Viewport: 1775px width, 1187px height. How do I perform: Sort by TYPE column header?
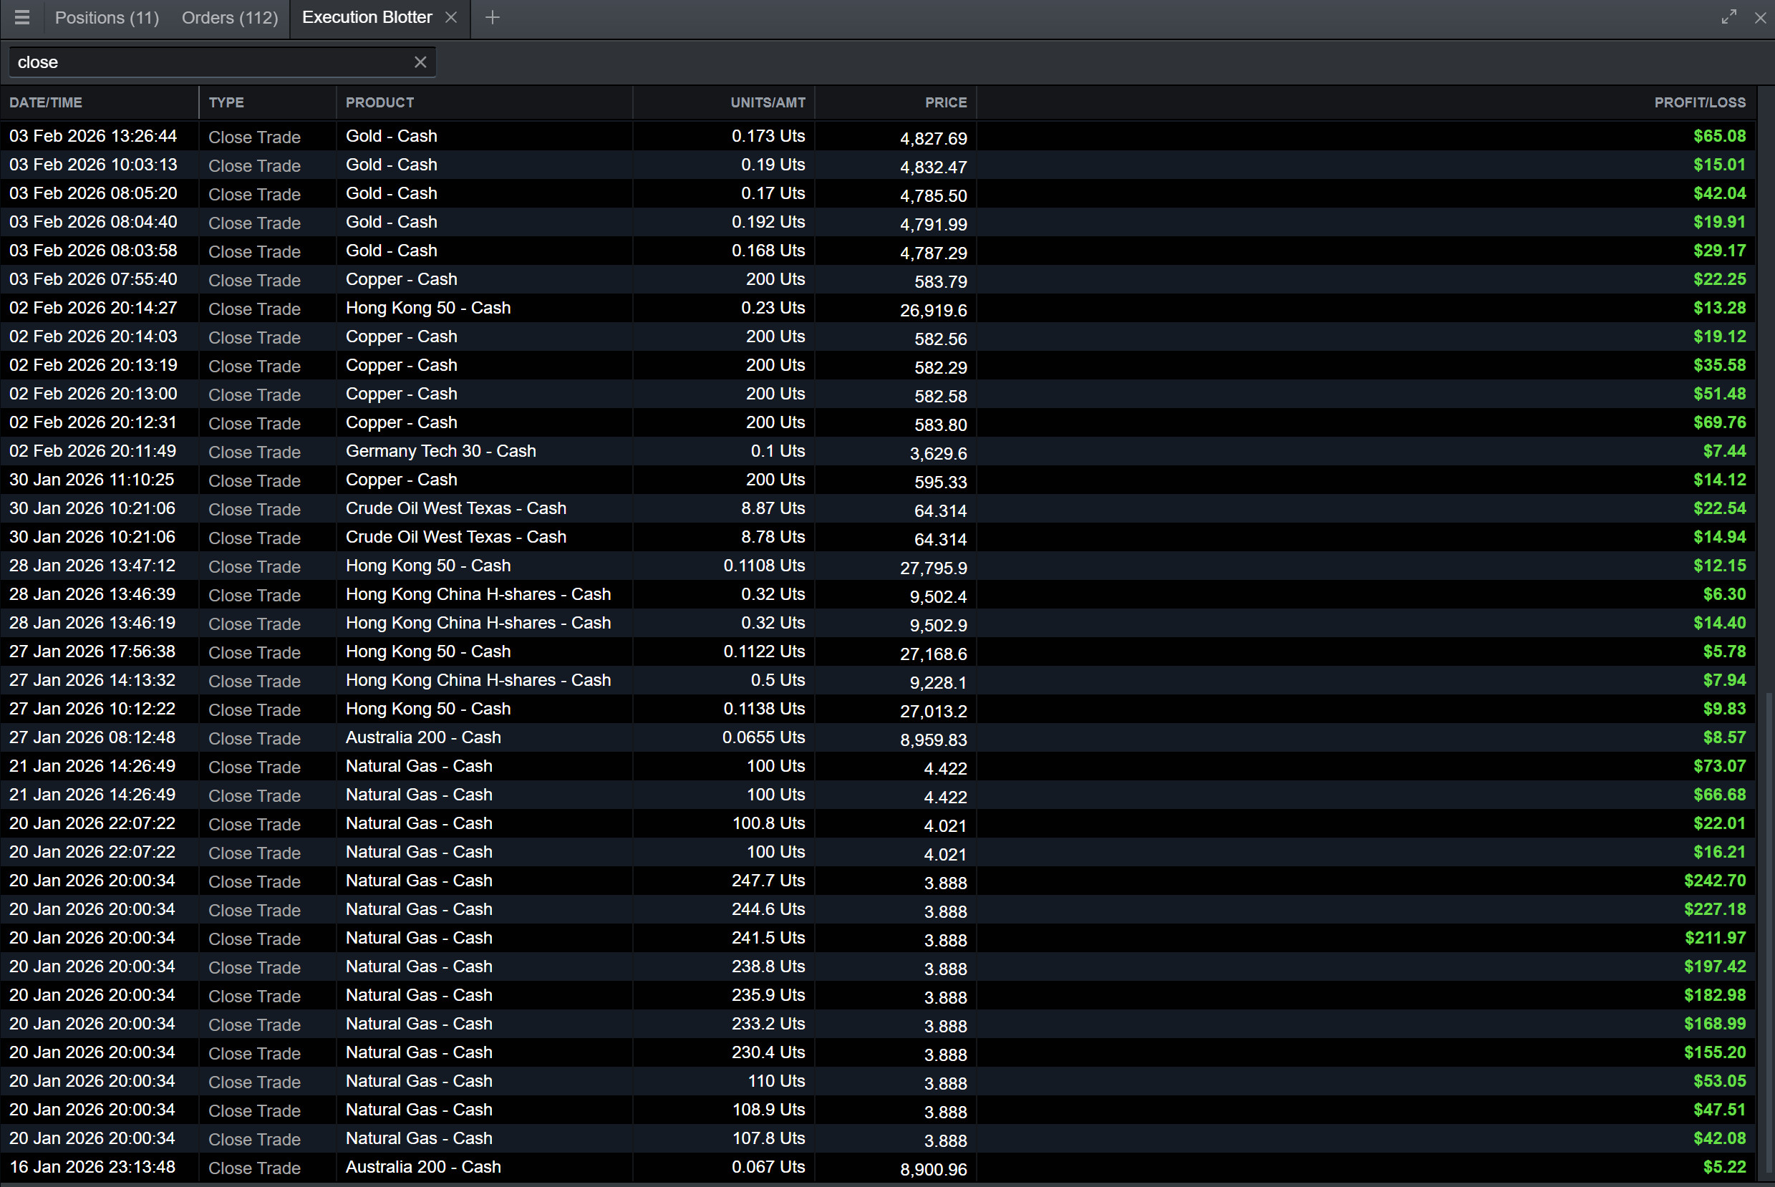(226, 102)
